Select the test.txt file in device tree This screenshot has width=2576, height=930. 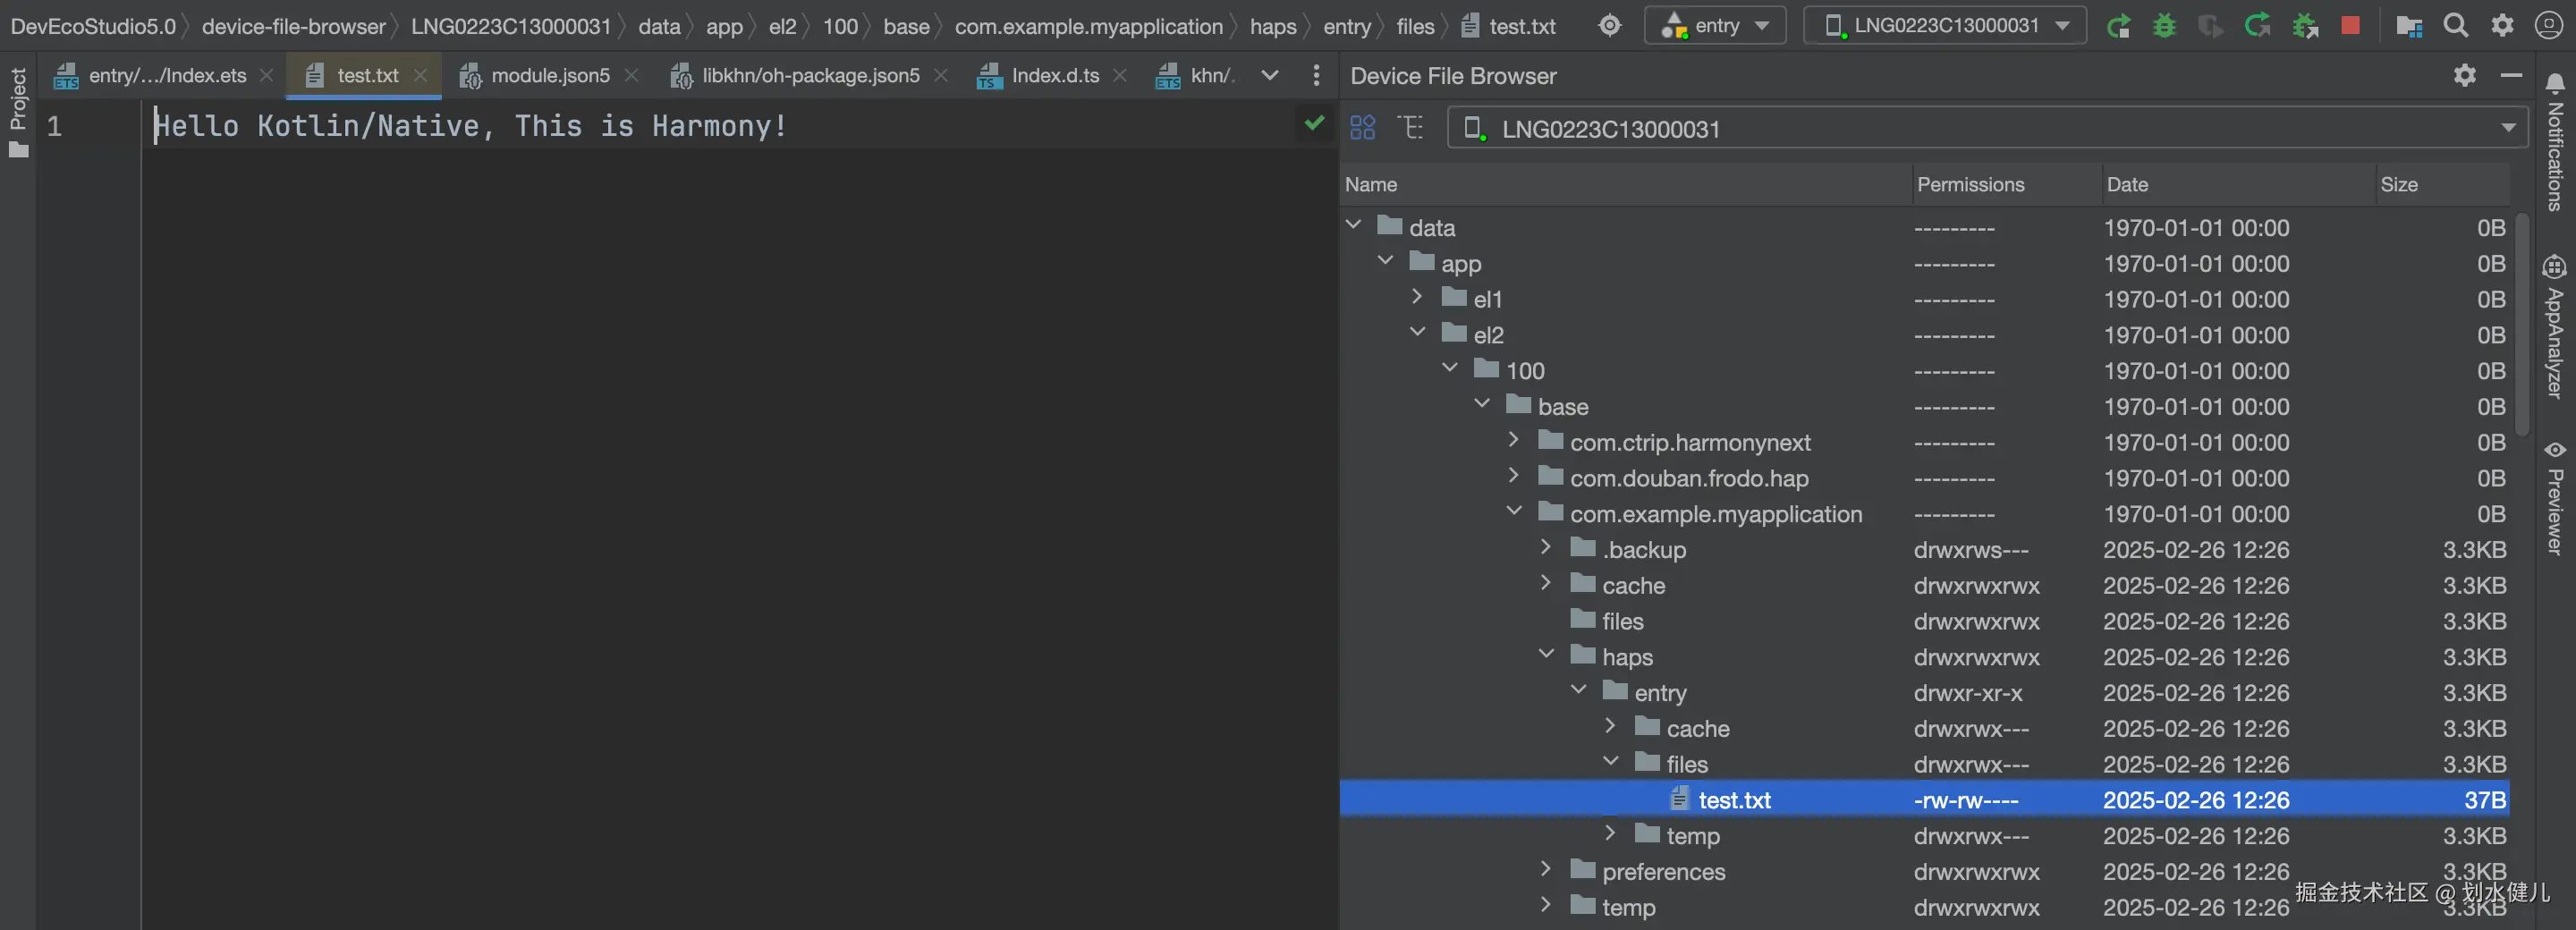point(1924,799)
